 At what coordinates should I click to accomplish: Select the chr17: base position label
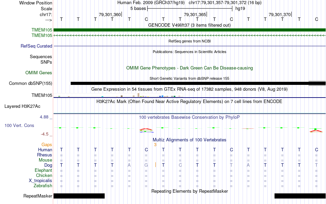[x=46, y=14]
